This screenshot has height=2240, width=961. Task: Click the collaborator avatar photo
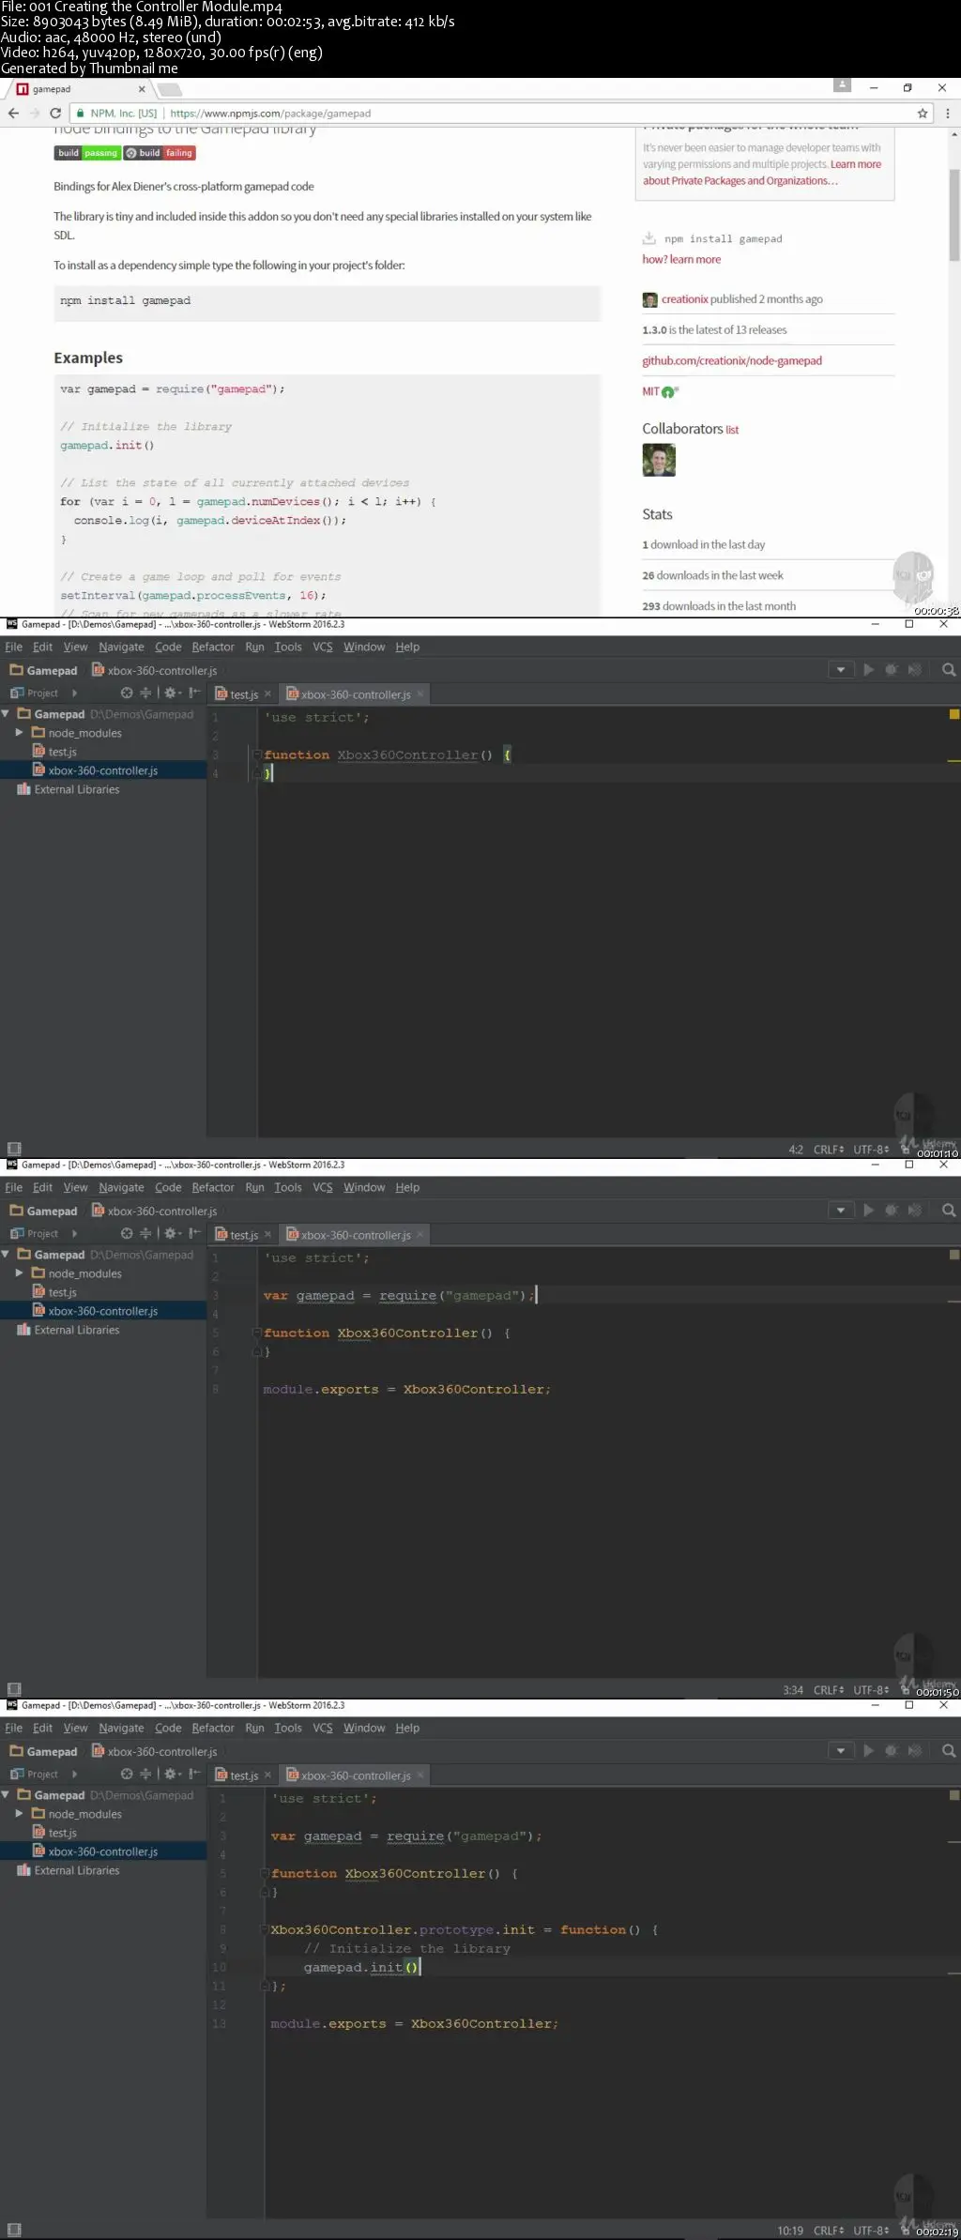[x=659, y=460]
